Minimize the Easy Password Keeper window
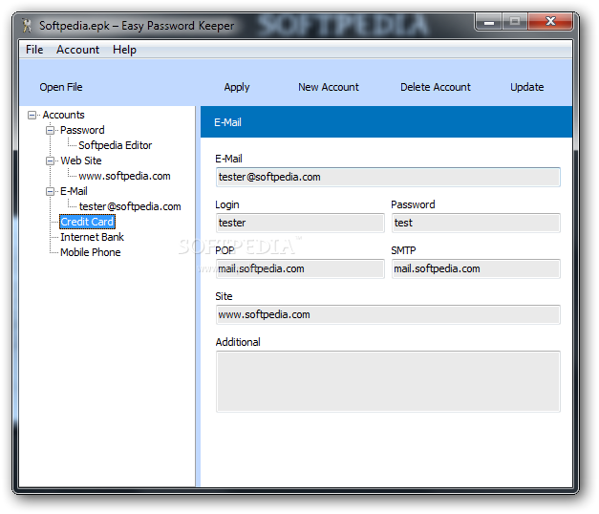The image size is (599, 514). (x=488, y=22)
